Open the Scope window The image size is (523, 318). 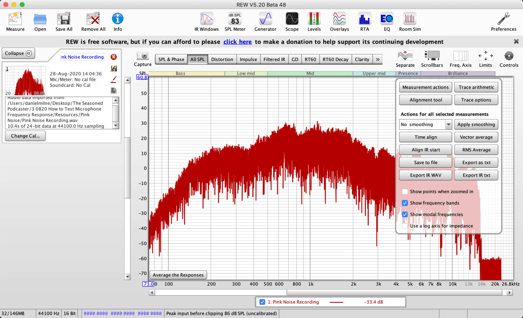point(292,19)
